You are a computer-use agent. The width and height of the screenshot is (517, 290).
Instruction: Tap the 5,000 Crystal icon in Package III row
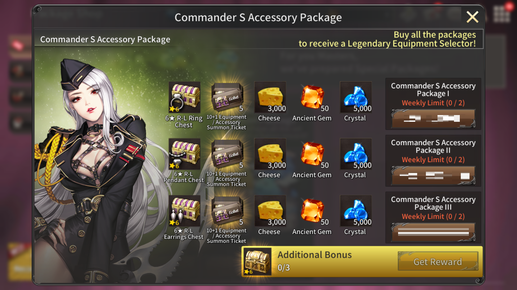356,211
